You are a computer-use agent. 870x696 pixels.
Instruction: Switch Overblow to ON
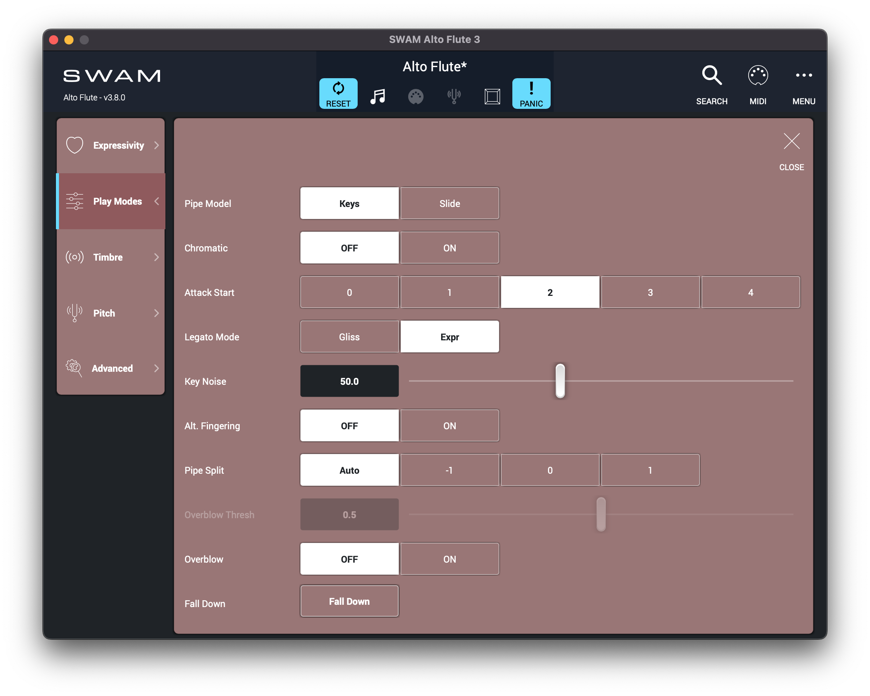(x=450, y=559)
